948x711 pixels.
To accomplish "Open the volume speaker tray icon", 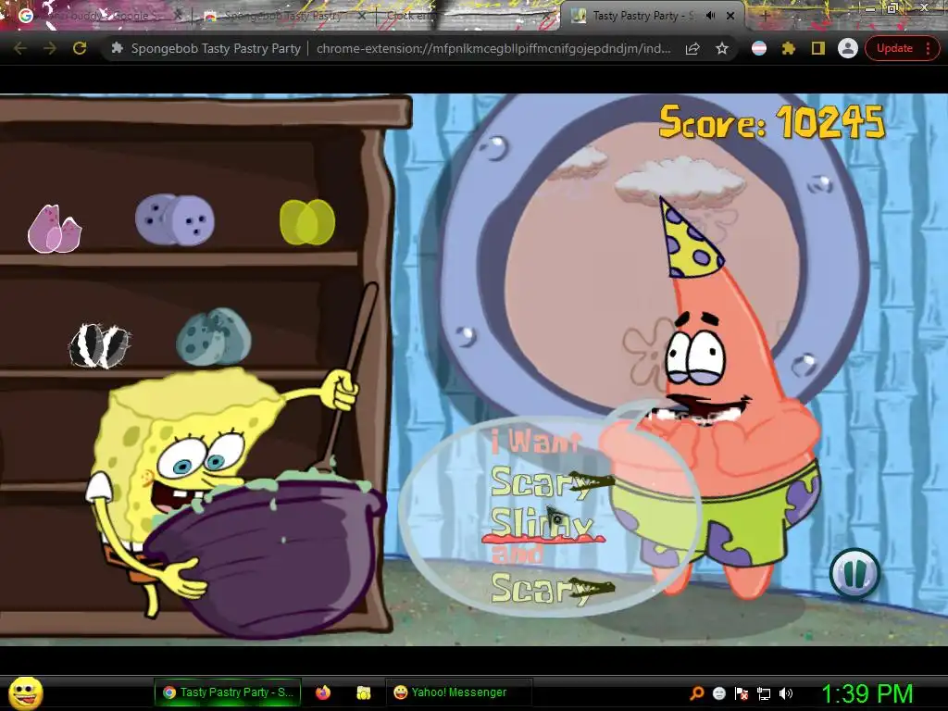I will (x=786, y=693).
